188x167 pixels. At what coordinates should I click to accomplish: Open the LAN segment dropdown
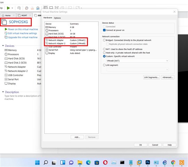point(138,70)
